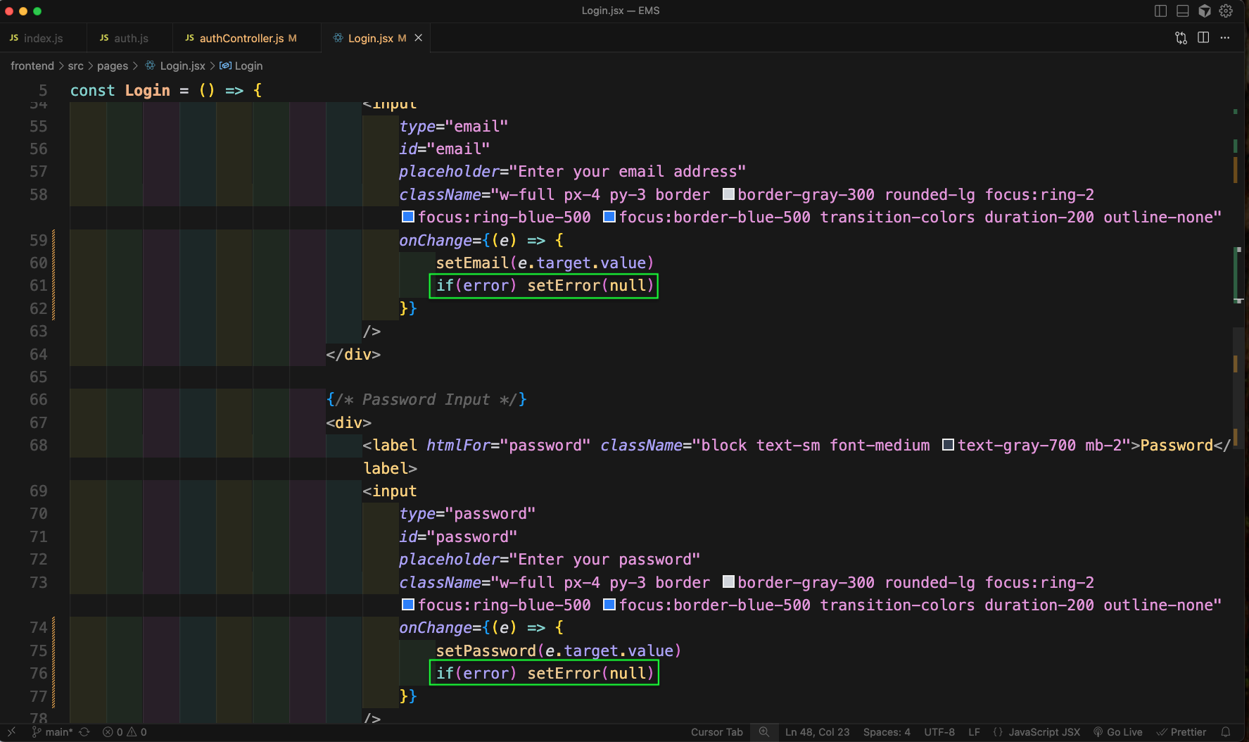Click the Prettier status item

pos(1181,732)
